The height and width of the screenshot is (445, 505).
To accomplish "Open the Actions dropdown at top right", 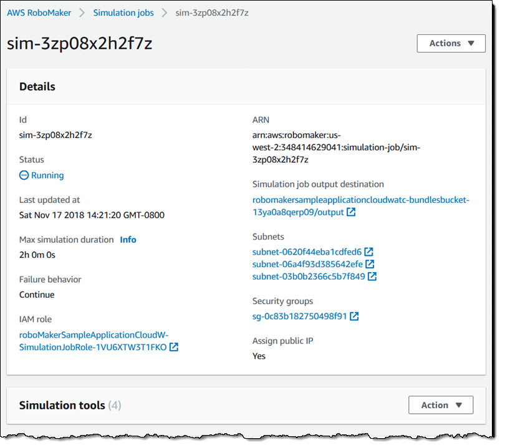I will coord(451,44).
